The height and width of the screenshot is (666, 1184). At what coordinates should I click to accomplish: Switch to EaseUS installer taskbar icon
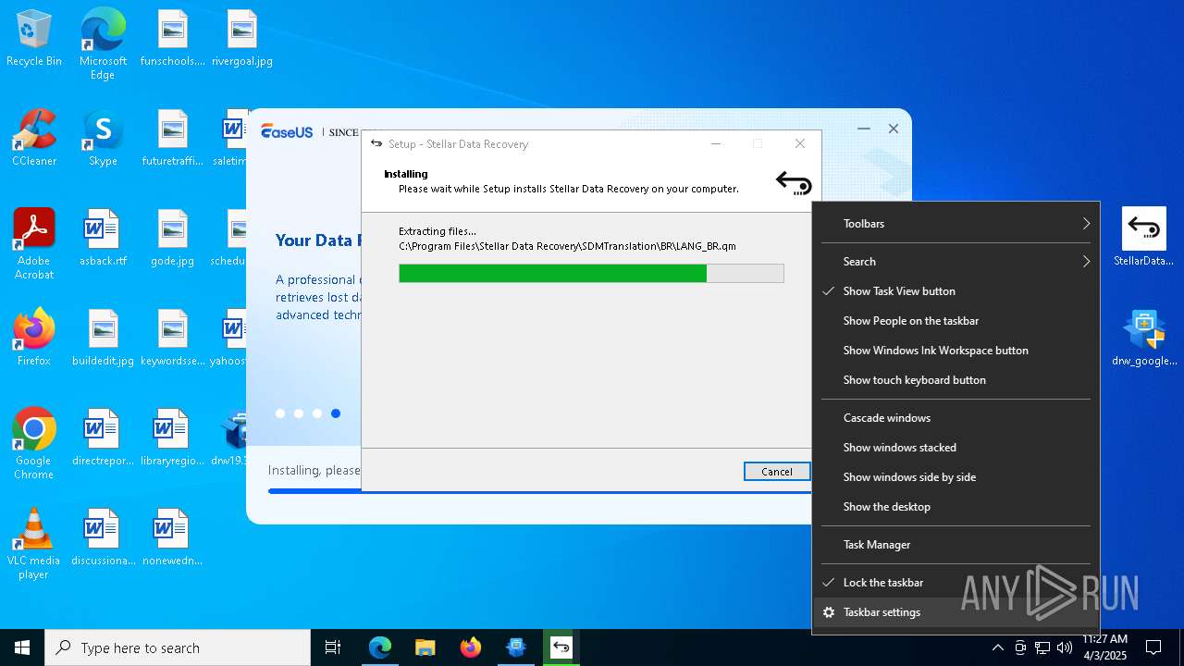pyautogui.click(x=515, y=647)
